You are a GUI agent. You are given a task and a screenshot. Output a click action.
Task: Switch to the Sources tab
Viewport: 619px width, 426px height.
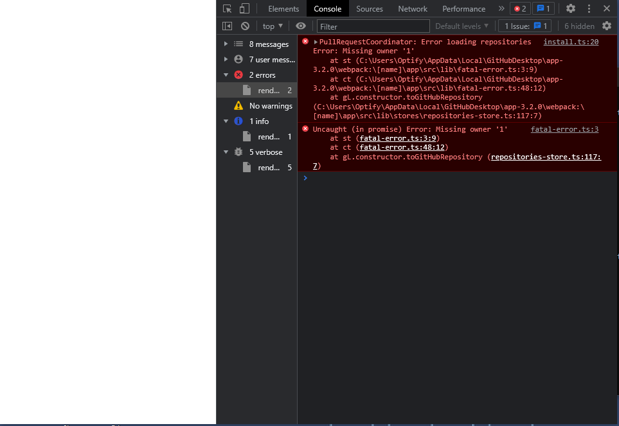coord(369,8)
